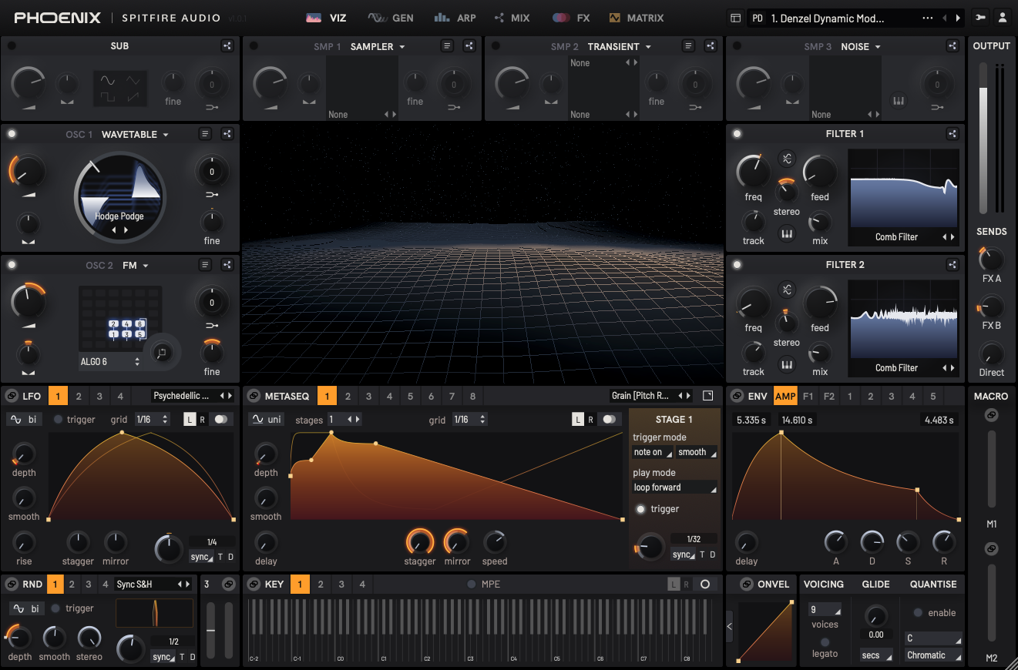Click the KEY modulation link icon

[254, 585]
